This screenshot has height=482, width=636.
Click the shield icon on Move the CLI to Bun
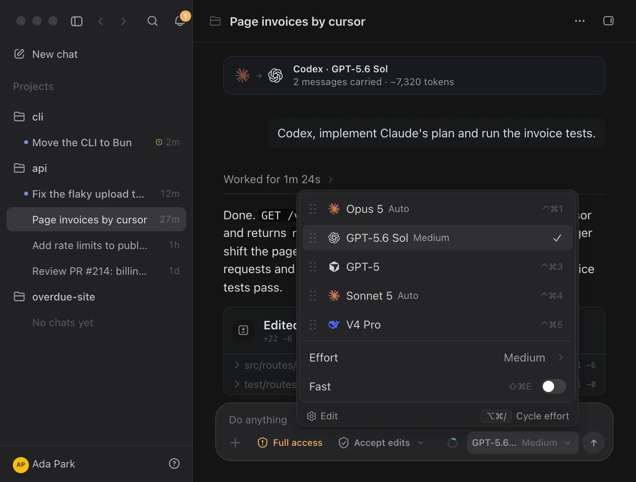[x=159, y=142]
